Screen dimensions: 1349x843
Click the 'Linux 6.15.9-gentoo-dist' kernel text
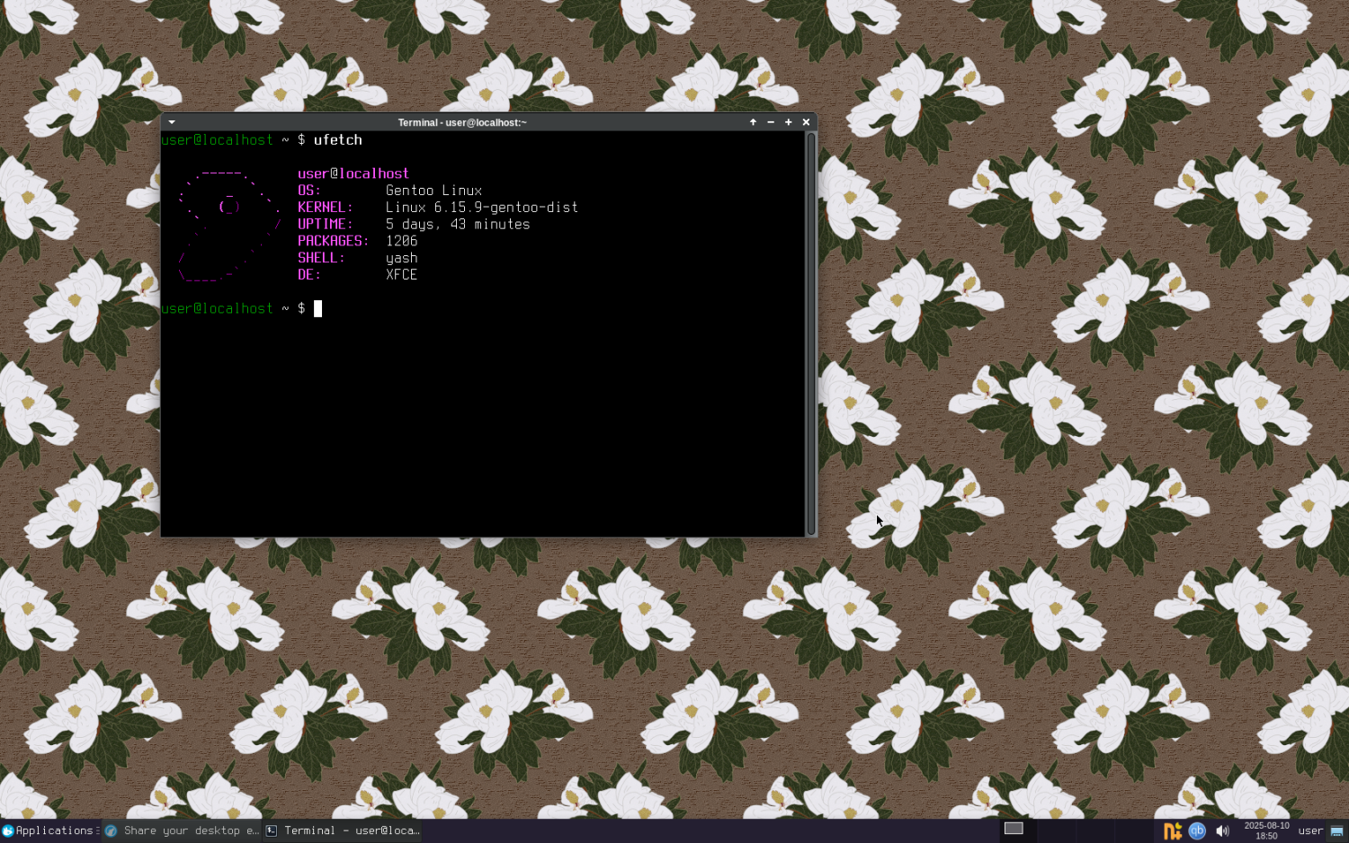(x=482, y=208)
